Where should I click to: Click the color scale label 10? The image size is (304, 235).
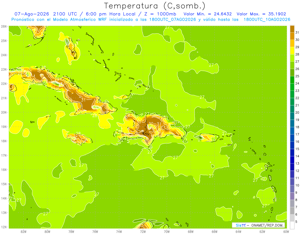click(297, 185)
